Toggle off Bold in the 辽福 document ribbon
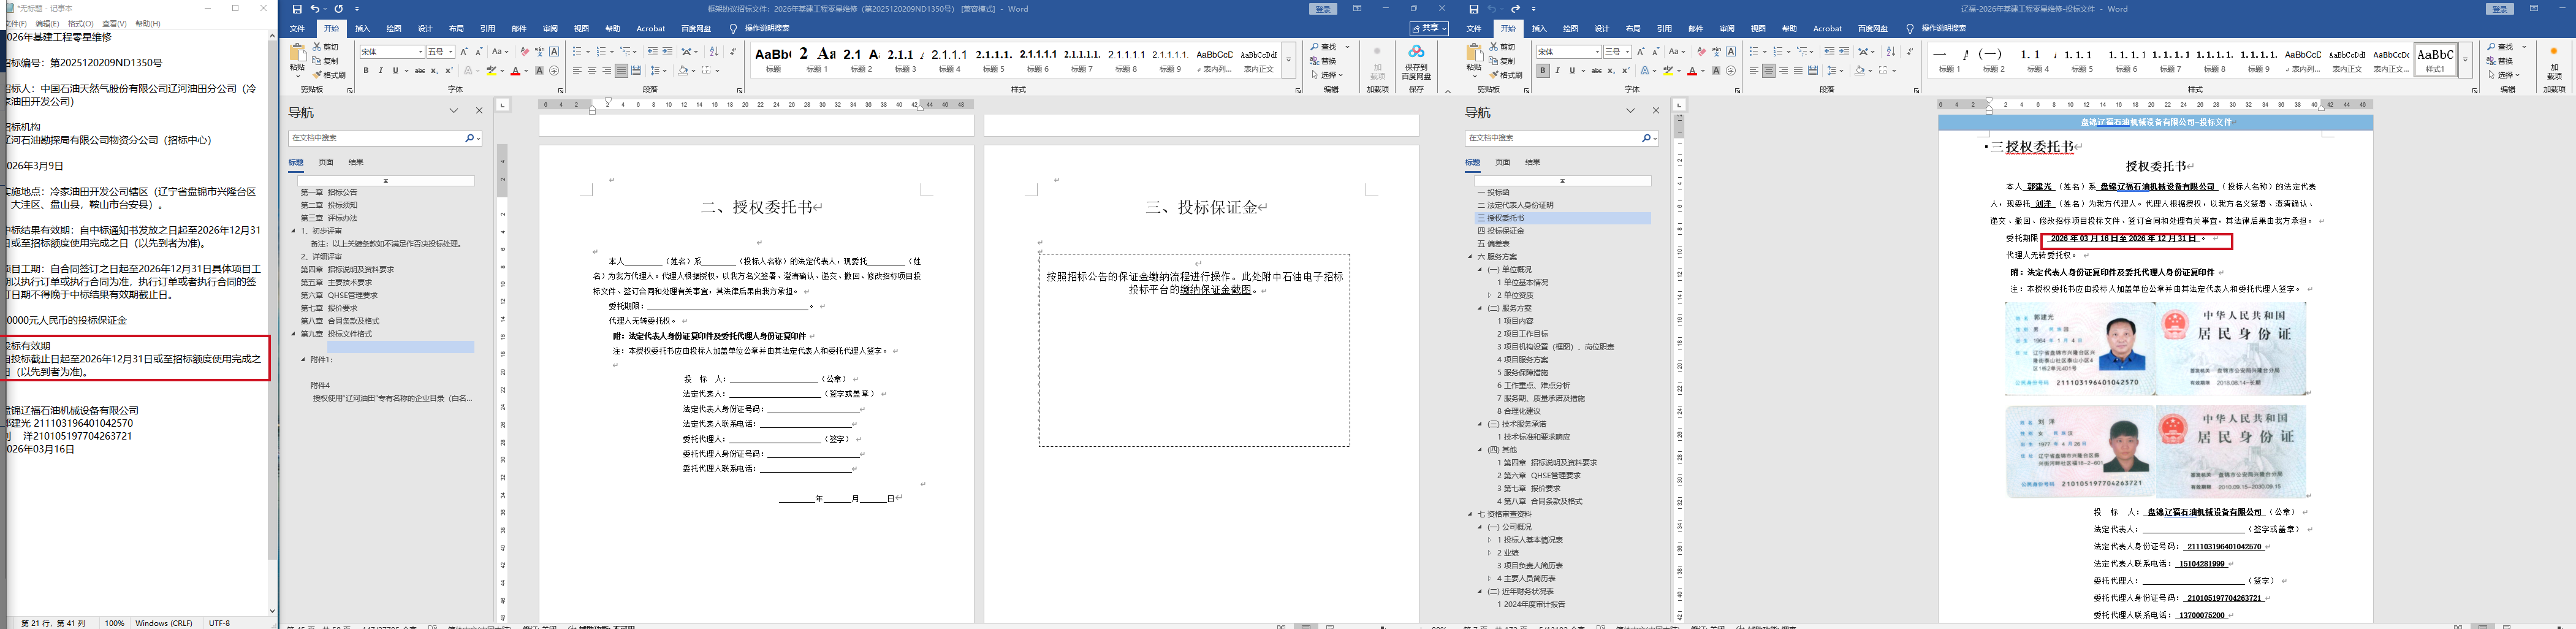The height and width of the screenshot is (629, 2576). click(x=1543, y=71)
